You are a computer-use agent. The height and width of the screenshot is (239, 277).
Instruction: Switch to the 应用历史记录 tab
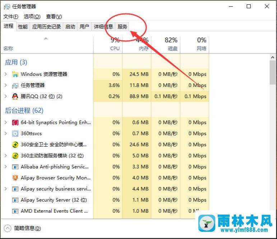point(46,27)
